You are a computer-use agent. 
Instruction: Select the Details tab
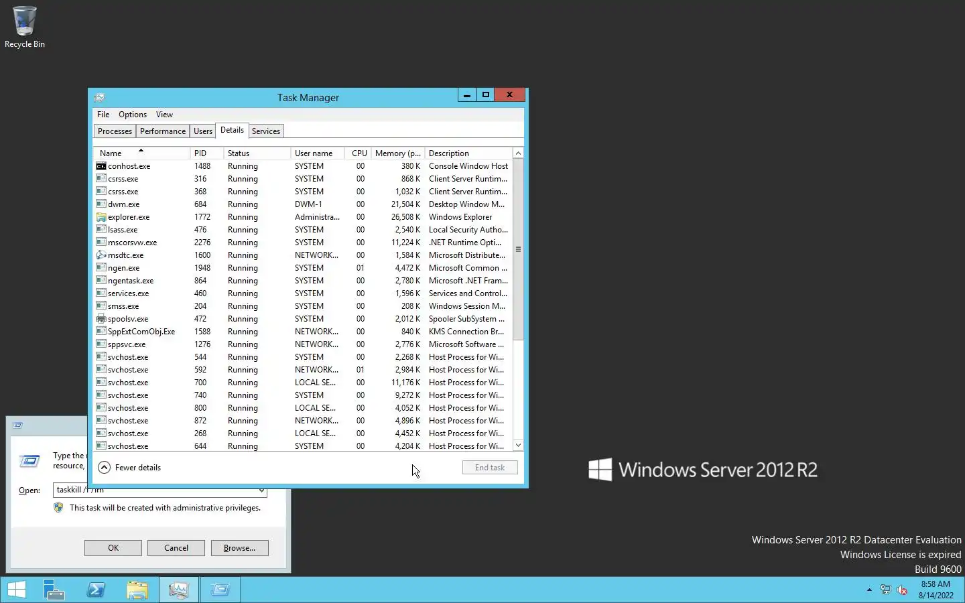pos(232,130)
